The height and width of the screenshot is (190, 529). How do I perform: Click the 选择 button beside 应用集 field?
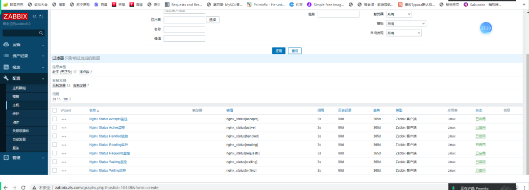pyautogui.click(x=212, y=20)
